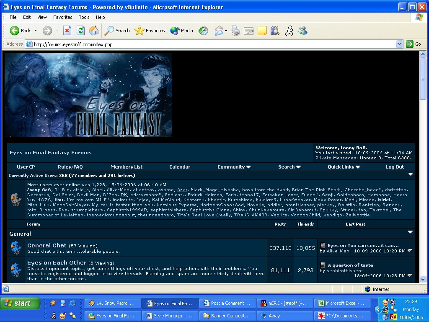Click the Winamp lightning Quick Launch icon
This screenshot has height=322, width=429.
[x=53, y=303]
